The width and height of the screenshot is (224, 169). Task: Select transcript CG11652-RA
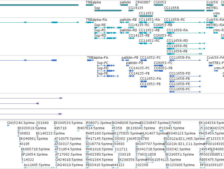pyautogui.click(x=149, y=20)
